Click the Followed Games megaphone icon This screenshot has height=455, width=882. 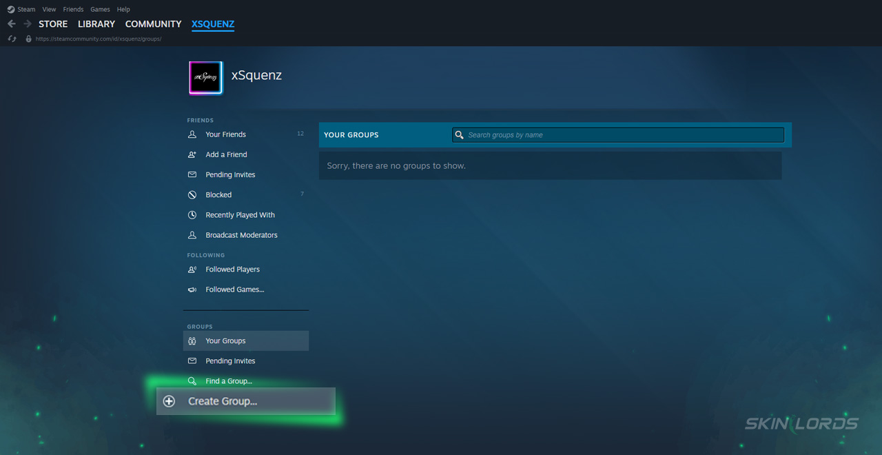pyautogui.click(x=192, y=290)
